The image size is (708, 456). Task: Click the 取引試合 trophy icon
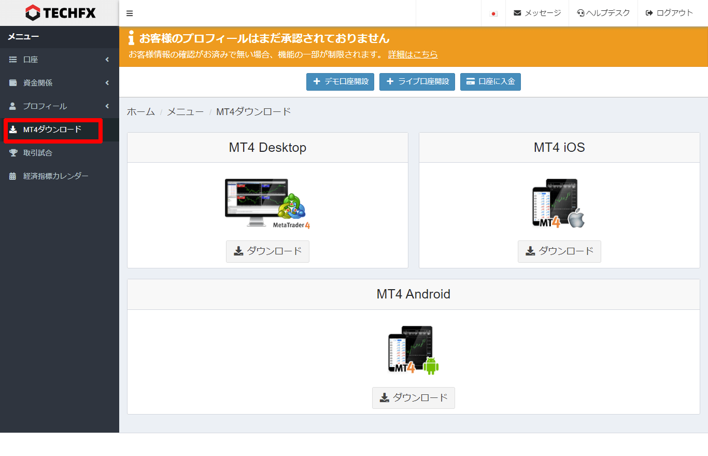(x=13, y=153)
